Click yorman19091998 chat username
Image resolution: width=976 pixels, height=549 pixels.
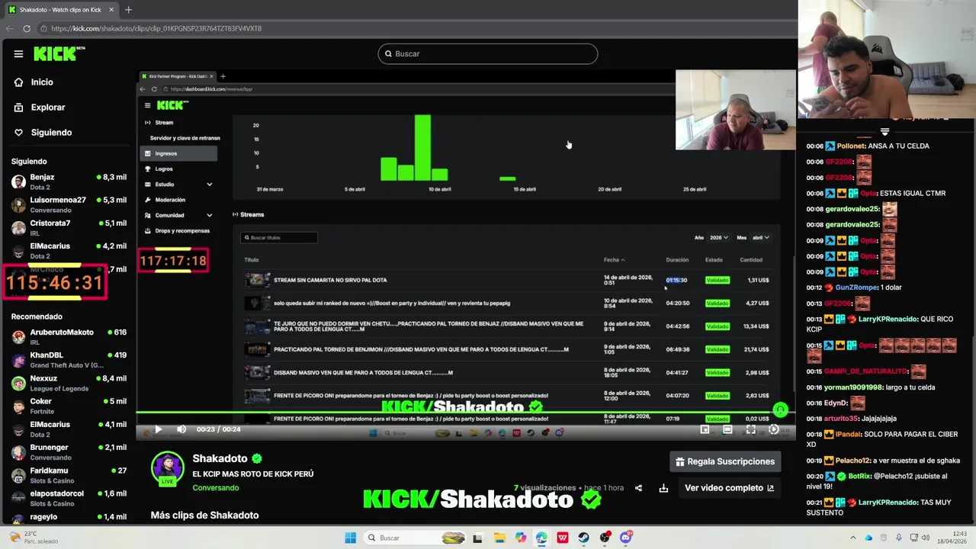[x=853, y=387]
